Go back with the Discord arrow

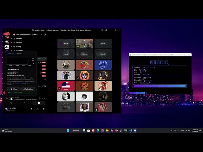point(5,30)
